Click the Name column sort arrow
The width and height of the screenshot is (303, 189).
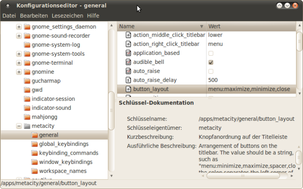pyautogui.click(x=202, y=26)
